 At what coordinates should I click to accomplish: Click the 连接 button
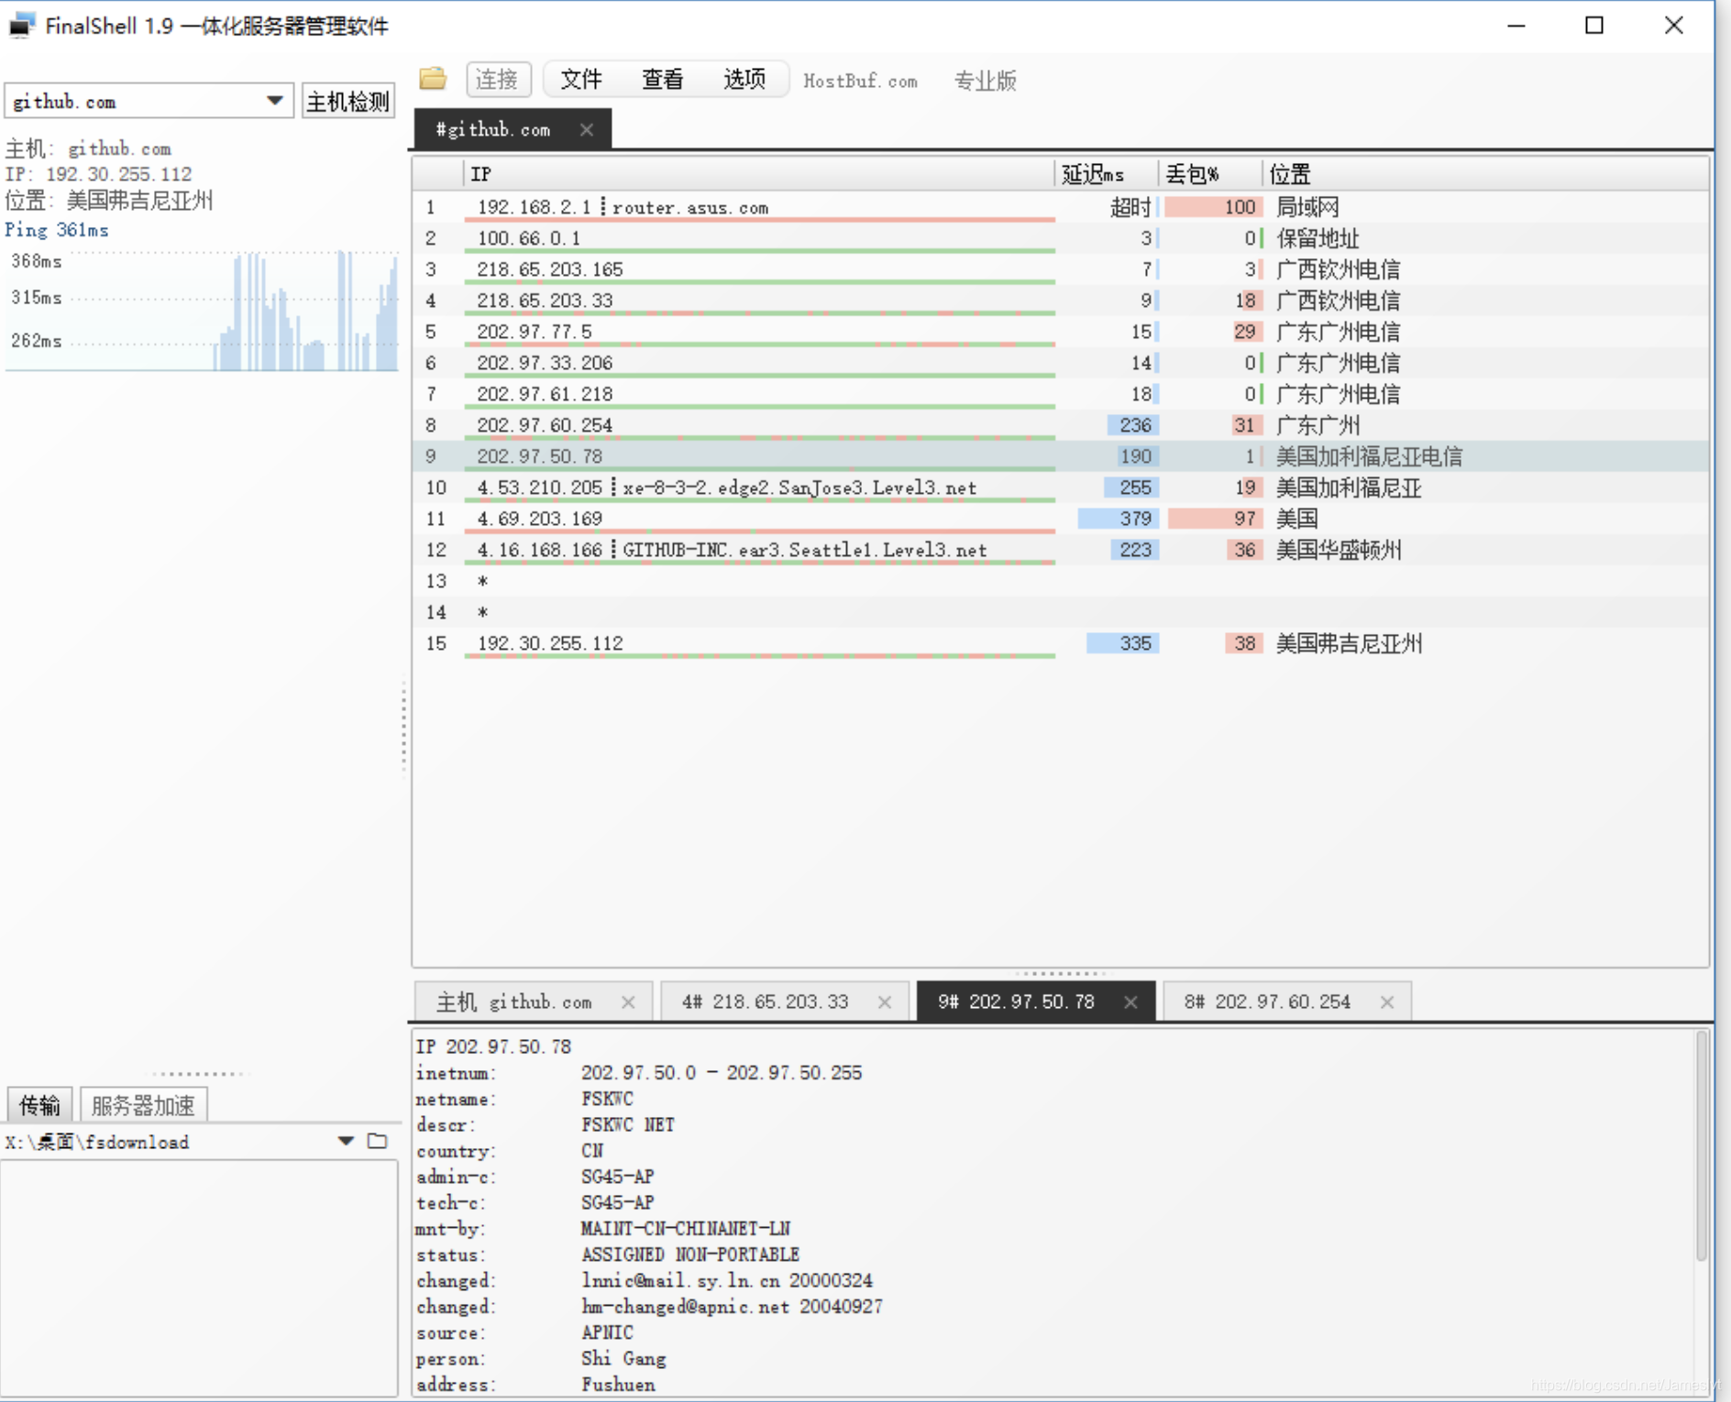click(498, 80)
